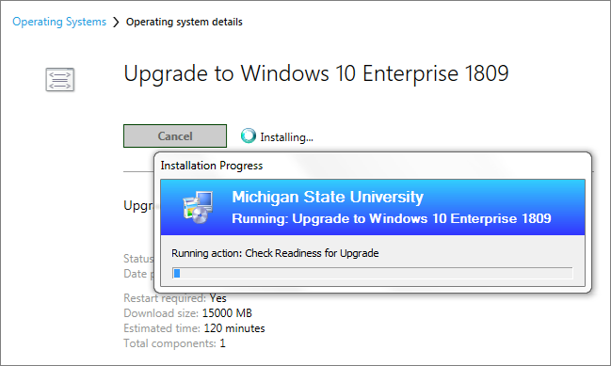Select the Operating system details breadcrumb text
The image size is (611, 366).
pyautogui.click(x=184, y=22)
